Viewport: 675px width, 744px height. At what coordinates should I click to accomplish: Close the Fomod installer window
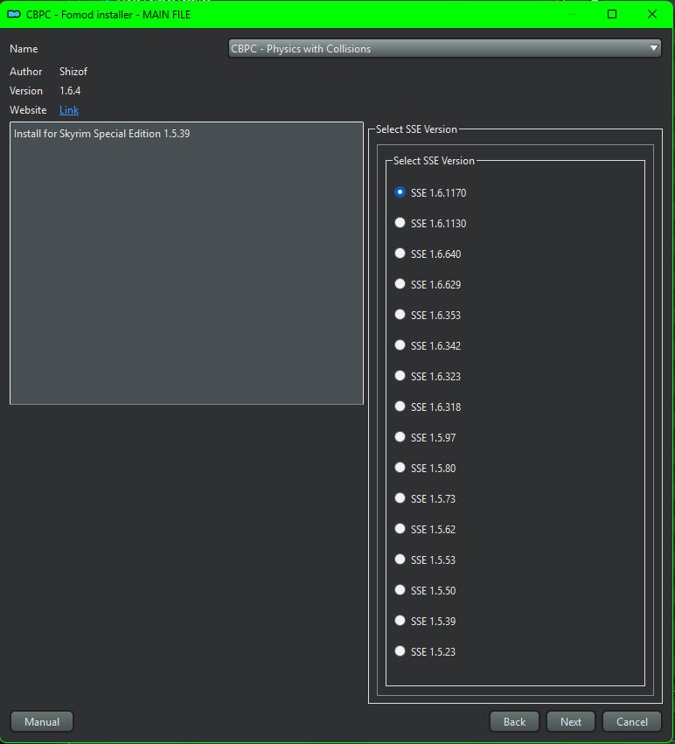tap(652, 14)
